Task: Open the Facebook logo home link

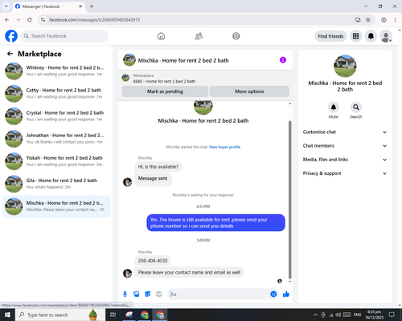Action: tap(11, 36)
